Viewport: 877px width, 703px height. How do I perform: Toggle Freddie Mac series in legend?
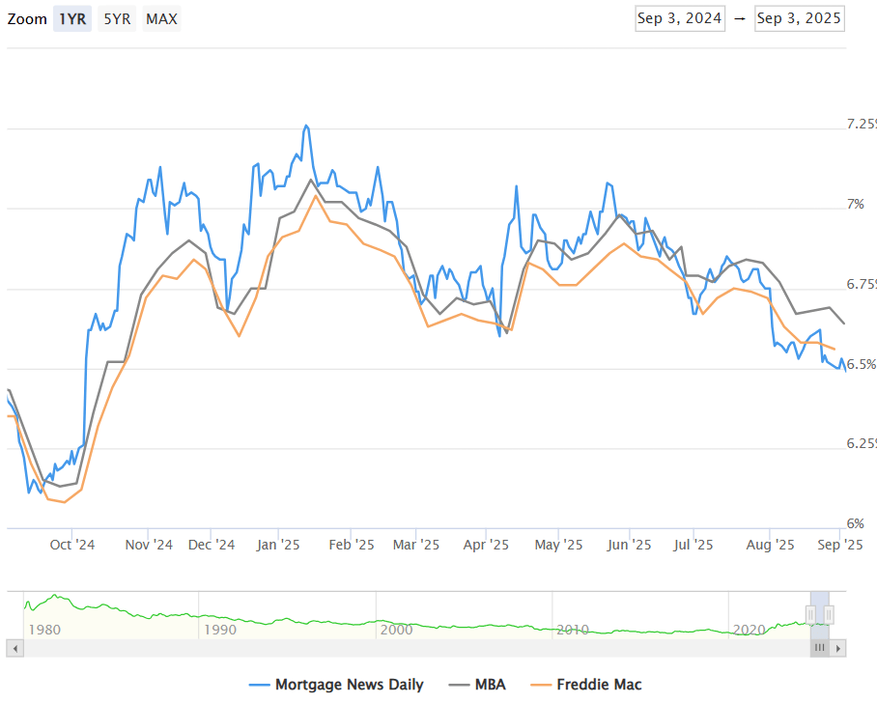click(x=585, y=685)
